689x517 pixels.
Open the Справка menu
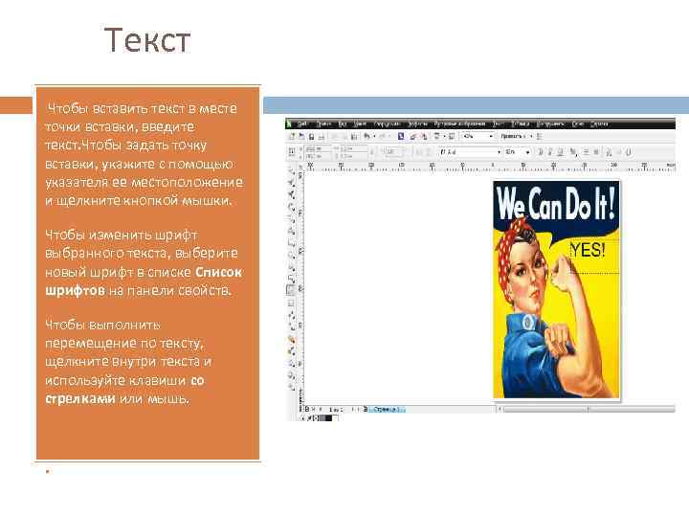[599, 124]
